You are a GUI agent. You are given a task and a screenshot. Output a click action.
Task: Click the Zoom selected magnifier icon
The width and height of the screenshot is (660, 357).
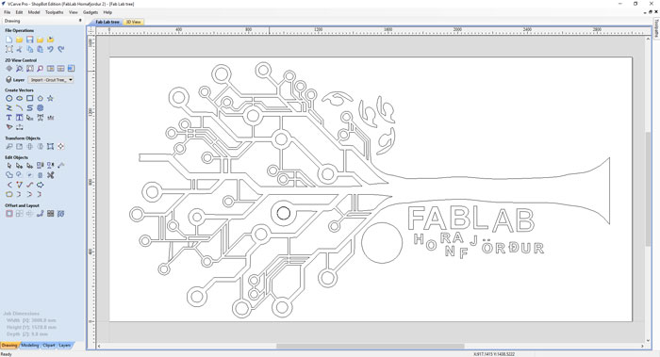pos(40,68)
